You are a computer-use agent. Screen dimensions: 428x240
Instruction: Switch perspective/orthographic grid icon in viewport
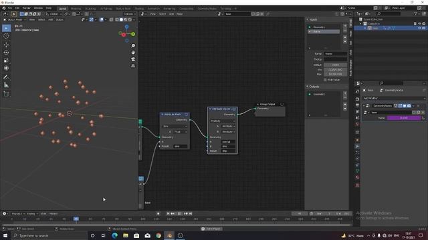pos(133,66)
